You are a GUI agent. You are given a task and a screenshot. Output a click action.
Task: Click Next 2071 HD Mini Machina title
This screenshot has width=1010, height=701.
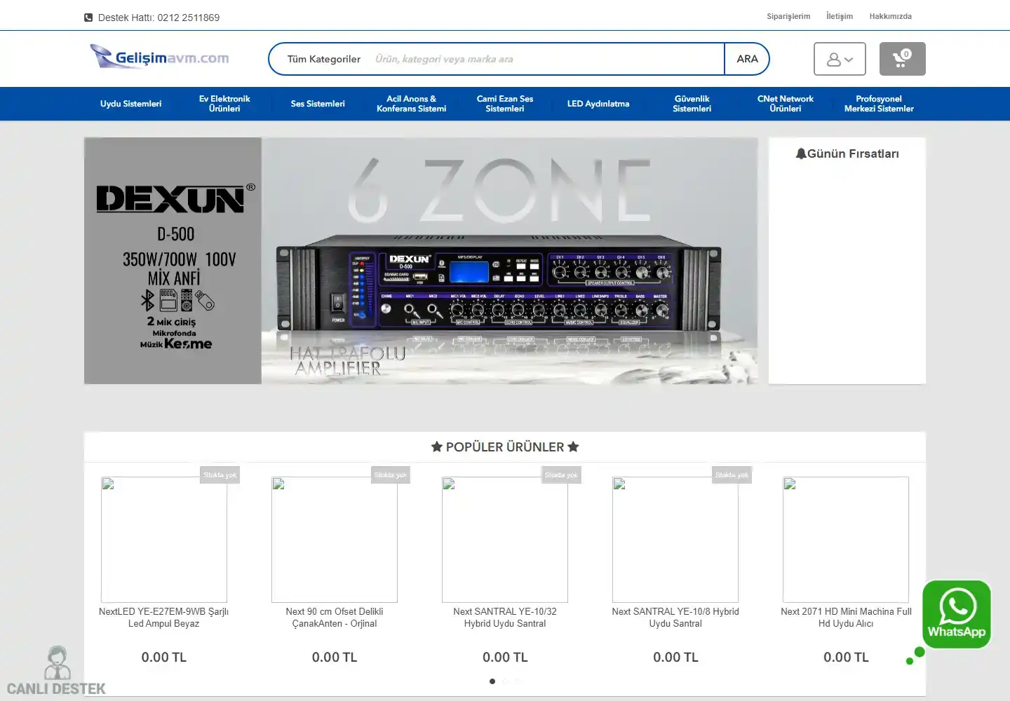(x=846, y=618)
